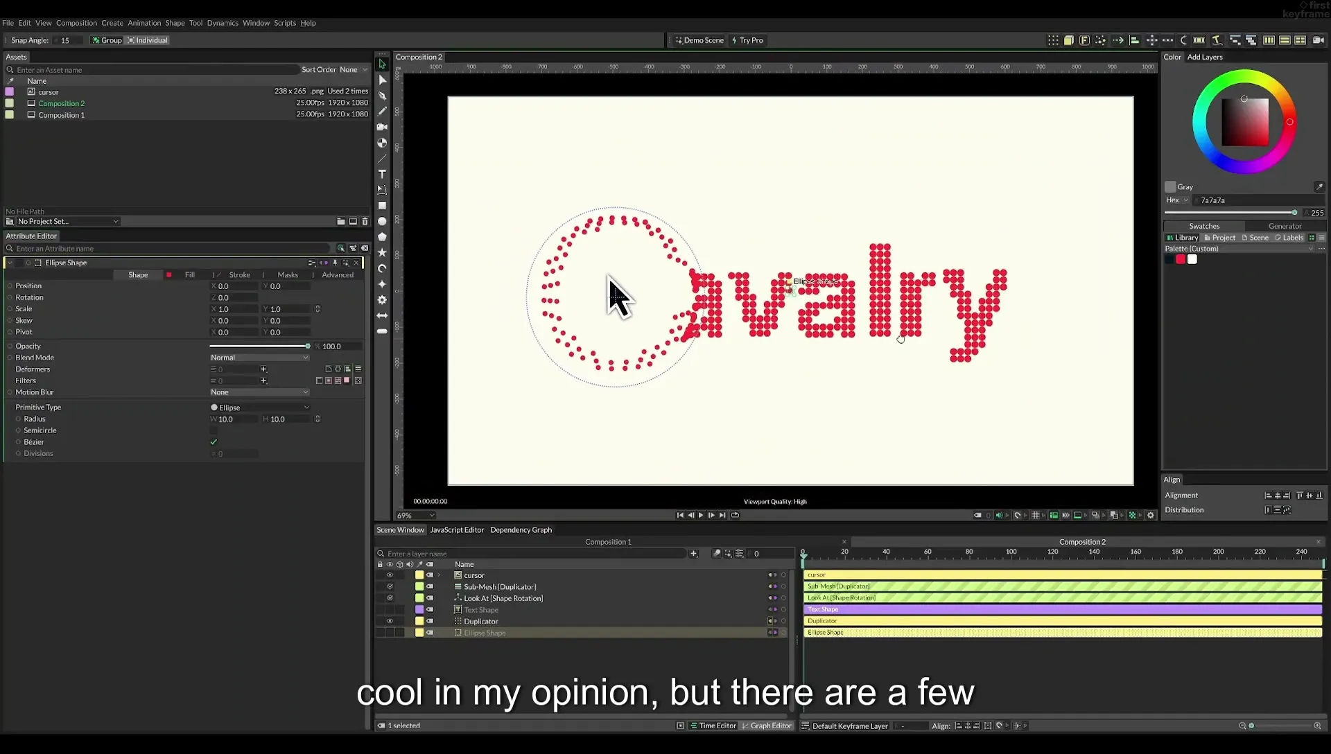The height and width of the screenshot is (754, 1331).
Task: Click add Deformers plus icon
Action: coord(263,369)
